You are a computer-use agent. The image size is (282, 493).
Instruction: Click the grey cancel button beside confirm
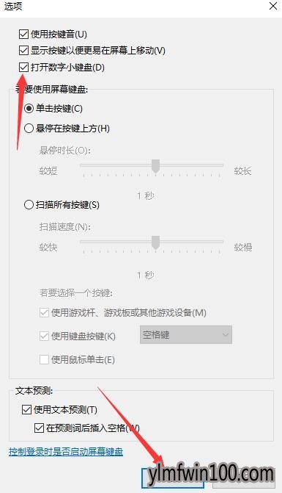click(244, 478)
